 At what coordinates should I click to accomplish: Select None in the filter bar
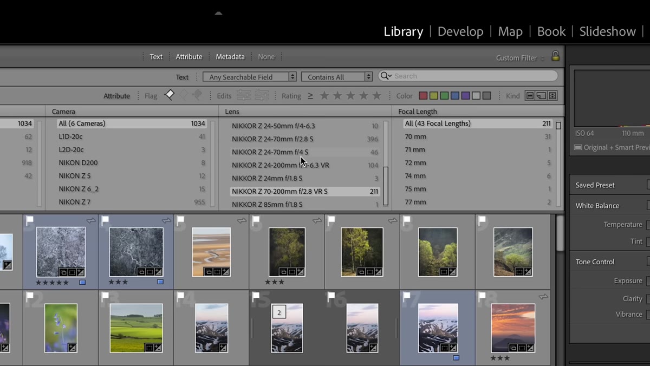[266, 56]
